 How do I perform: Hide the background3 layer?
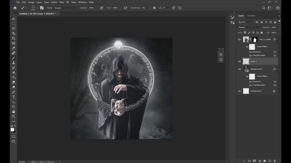click(x=240, y=69)
